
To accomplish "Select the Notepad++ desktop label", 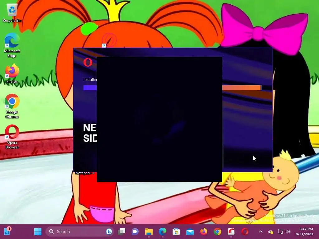I will (x=85, y=173).
